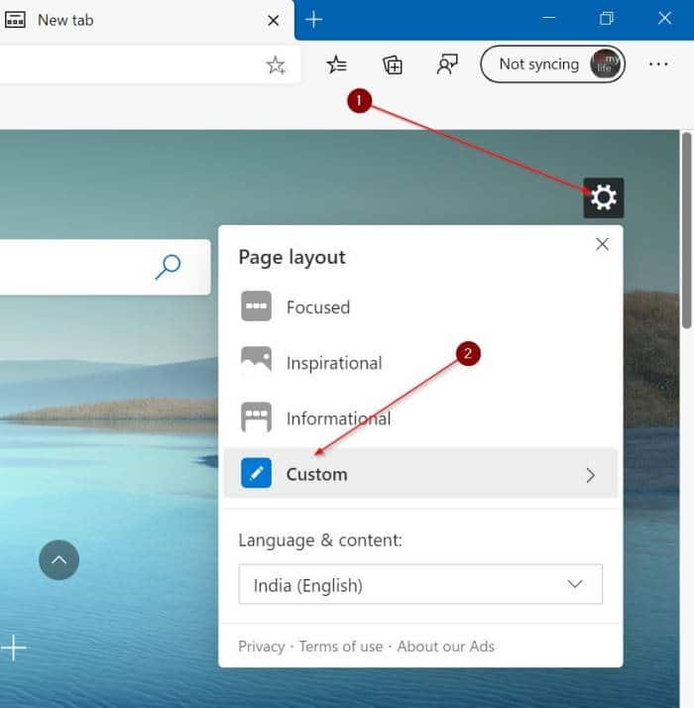Select the Informational layout

point(420,418)
